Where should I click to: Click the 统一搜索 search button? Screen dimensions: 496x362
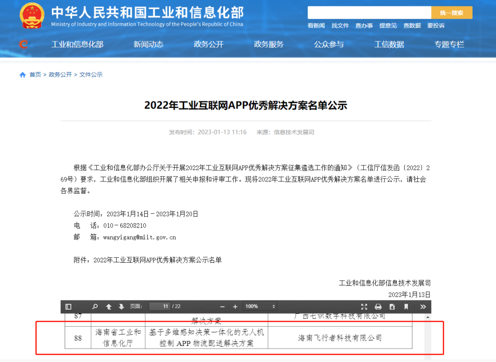coord(451,12)
